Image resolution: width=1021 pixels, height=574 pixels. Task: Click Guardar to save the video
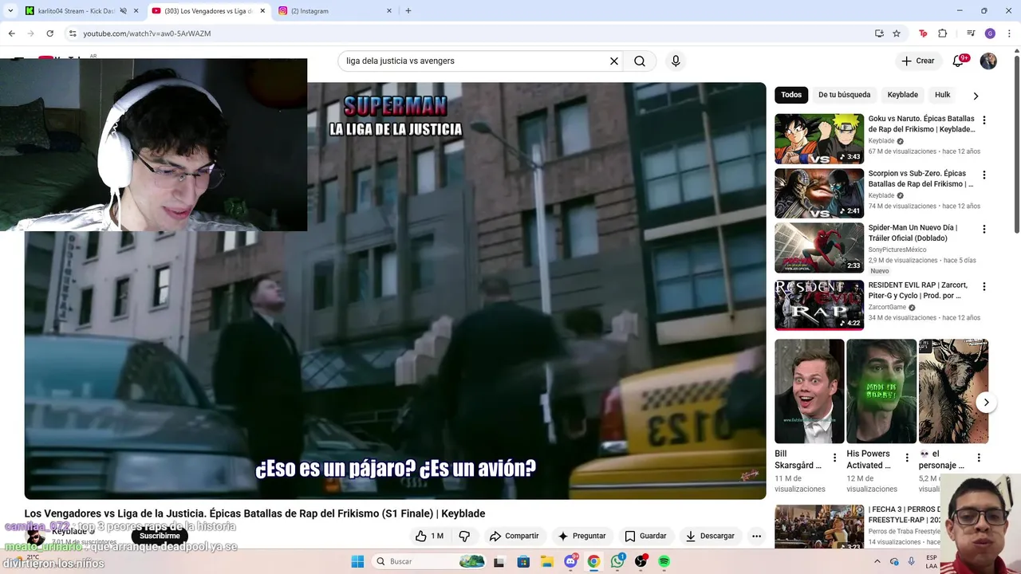[645, 536]
